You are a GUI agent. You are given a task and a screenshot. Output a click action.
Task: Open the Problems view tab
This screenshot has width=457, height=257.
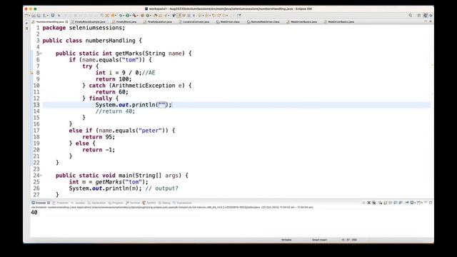tap(61, 203)
